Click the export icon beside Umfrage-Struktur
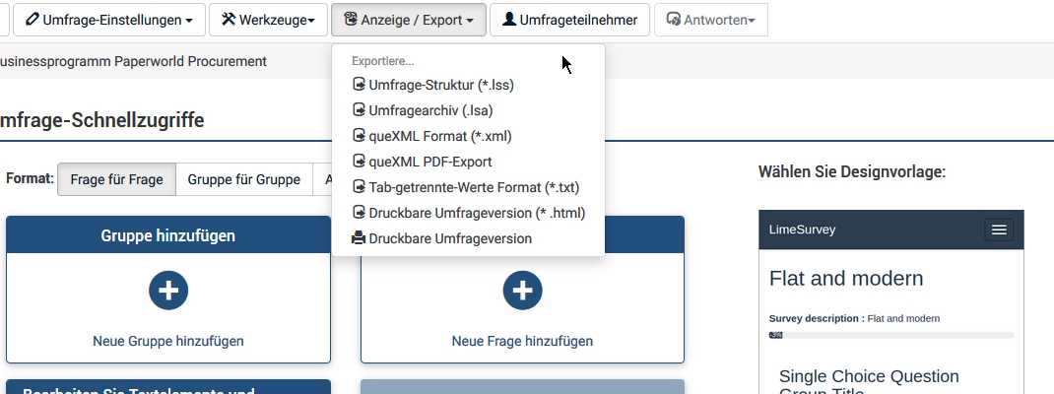 point(359,85)
